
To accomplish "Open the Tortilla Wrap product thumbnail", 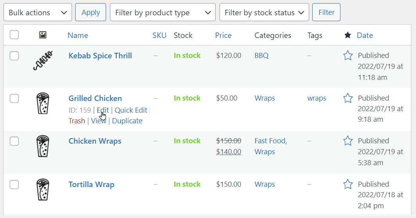I will pos(43,189).
